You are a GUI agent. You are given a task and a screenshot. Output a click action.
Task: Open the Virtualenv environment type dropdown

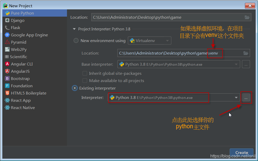tap(150, 41)
